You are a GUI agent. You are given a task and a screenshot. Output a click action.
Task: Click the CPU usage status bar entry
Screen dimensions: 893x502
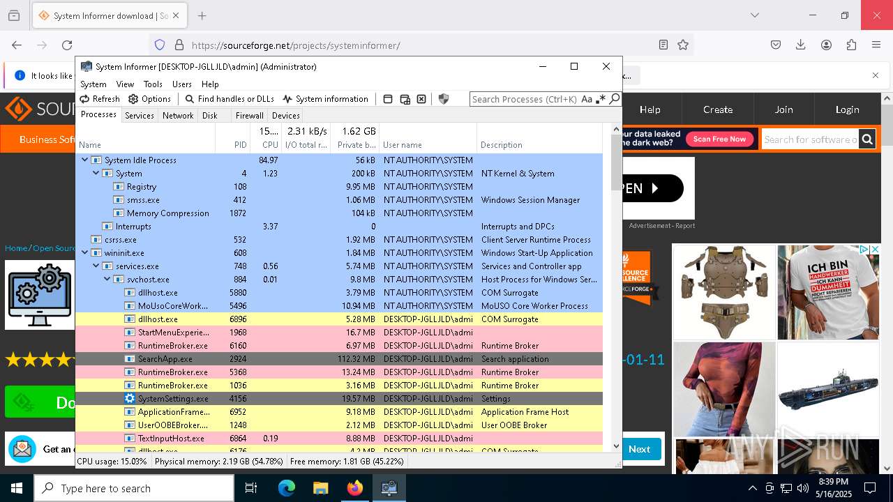coord(112,462)
